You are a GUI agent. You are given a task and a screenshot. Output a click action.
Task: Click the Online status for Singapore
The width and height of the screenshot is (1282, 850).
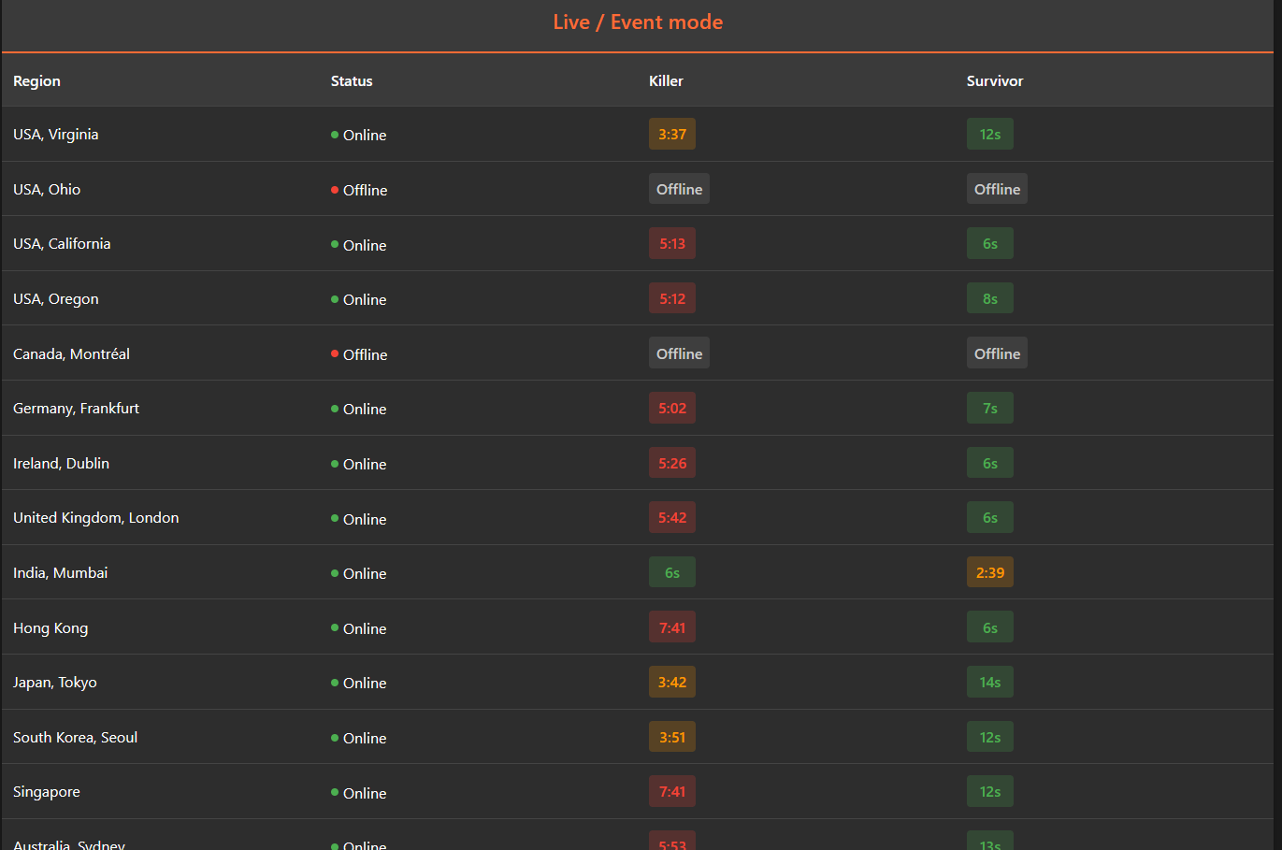pos(359,793)
